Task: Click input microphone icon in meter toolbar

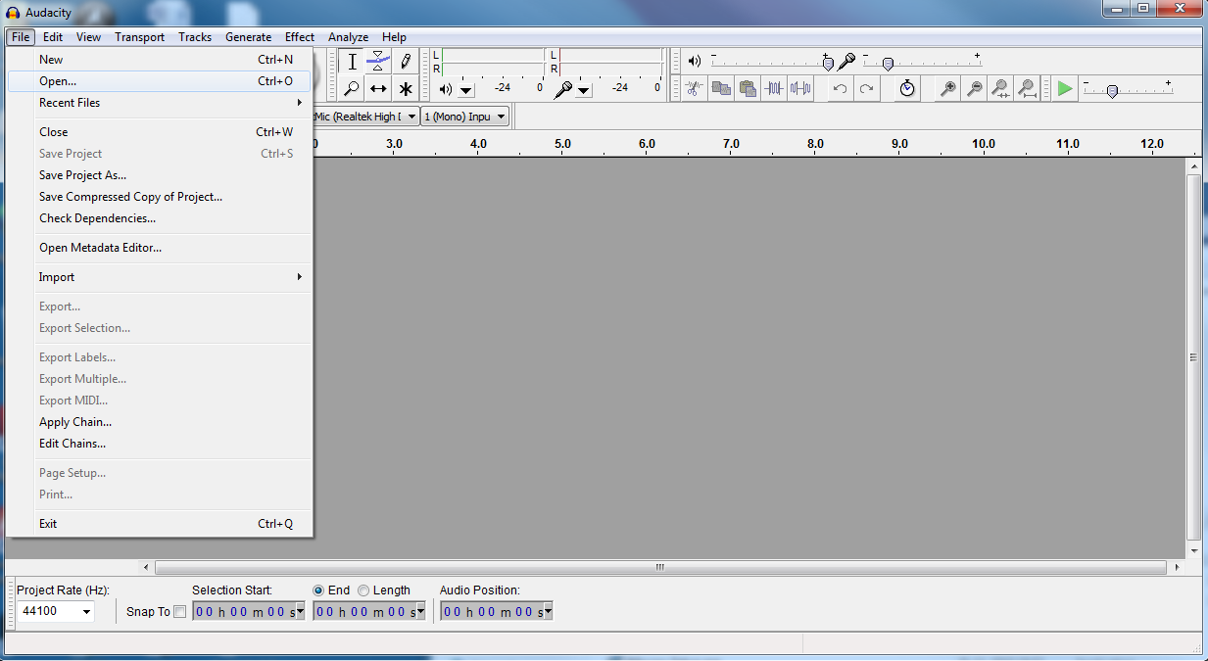Action: pyautogui.click(x=563, y=89)
